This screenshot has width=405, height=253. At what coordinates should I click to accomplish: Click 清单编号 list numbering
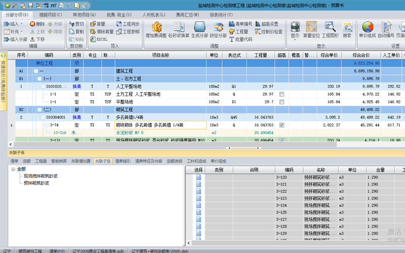pyautogui.click(x=240, y=24)
